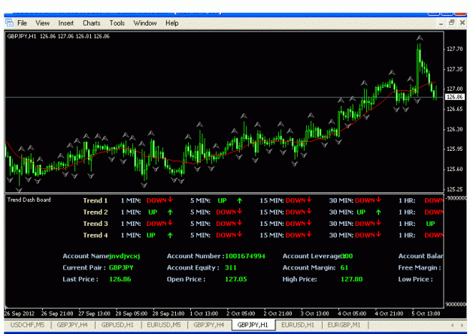Click Trend 4 30 MIN down arrow
This screenshot has height=334, width=470.
tap(378, 234)
